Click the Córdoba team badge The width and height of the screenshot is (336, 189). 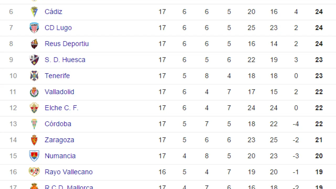click(x=34, y=124)
